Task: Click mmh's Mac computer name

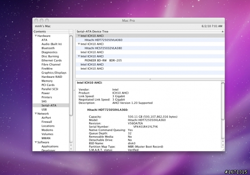Action: pyautogui.click(x=43, y=26)
